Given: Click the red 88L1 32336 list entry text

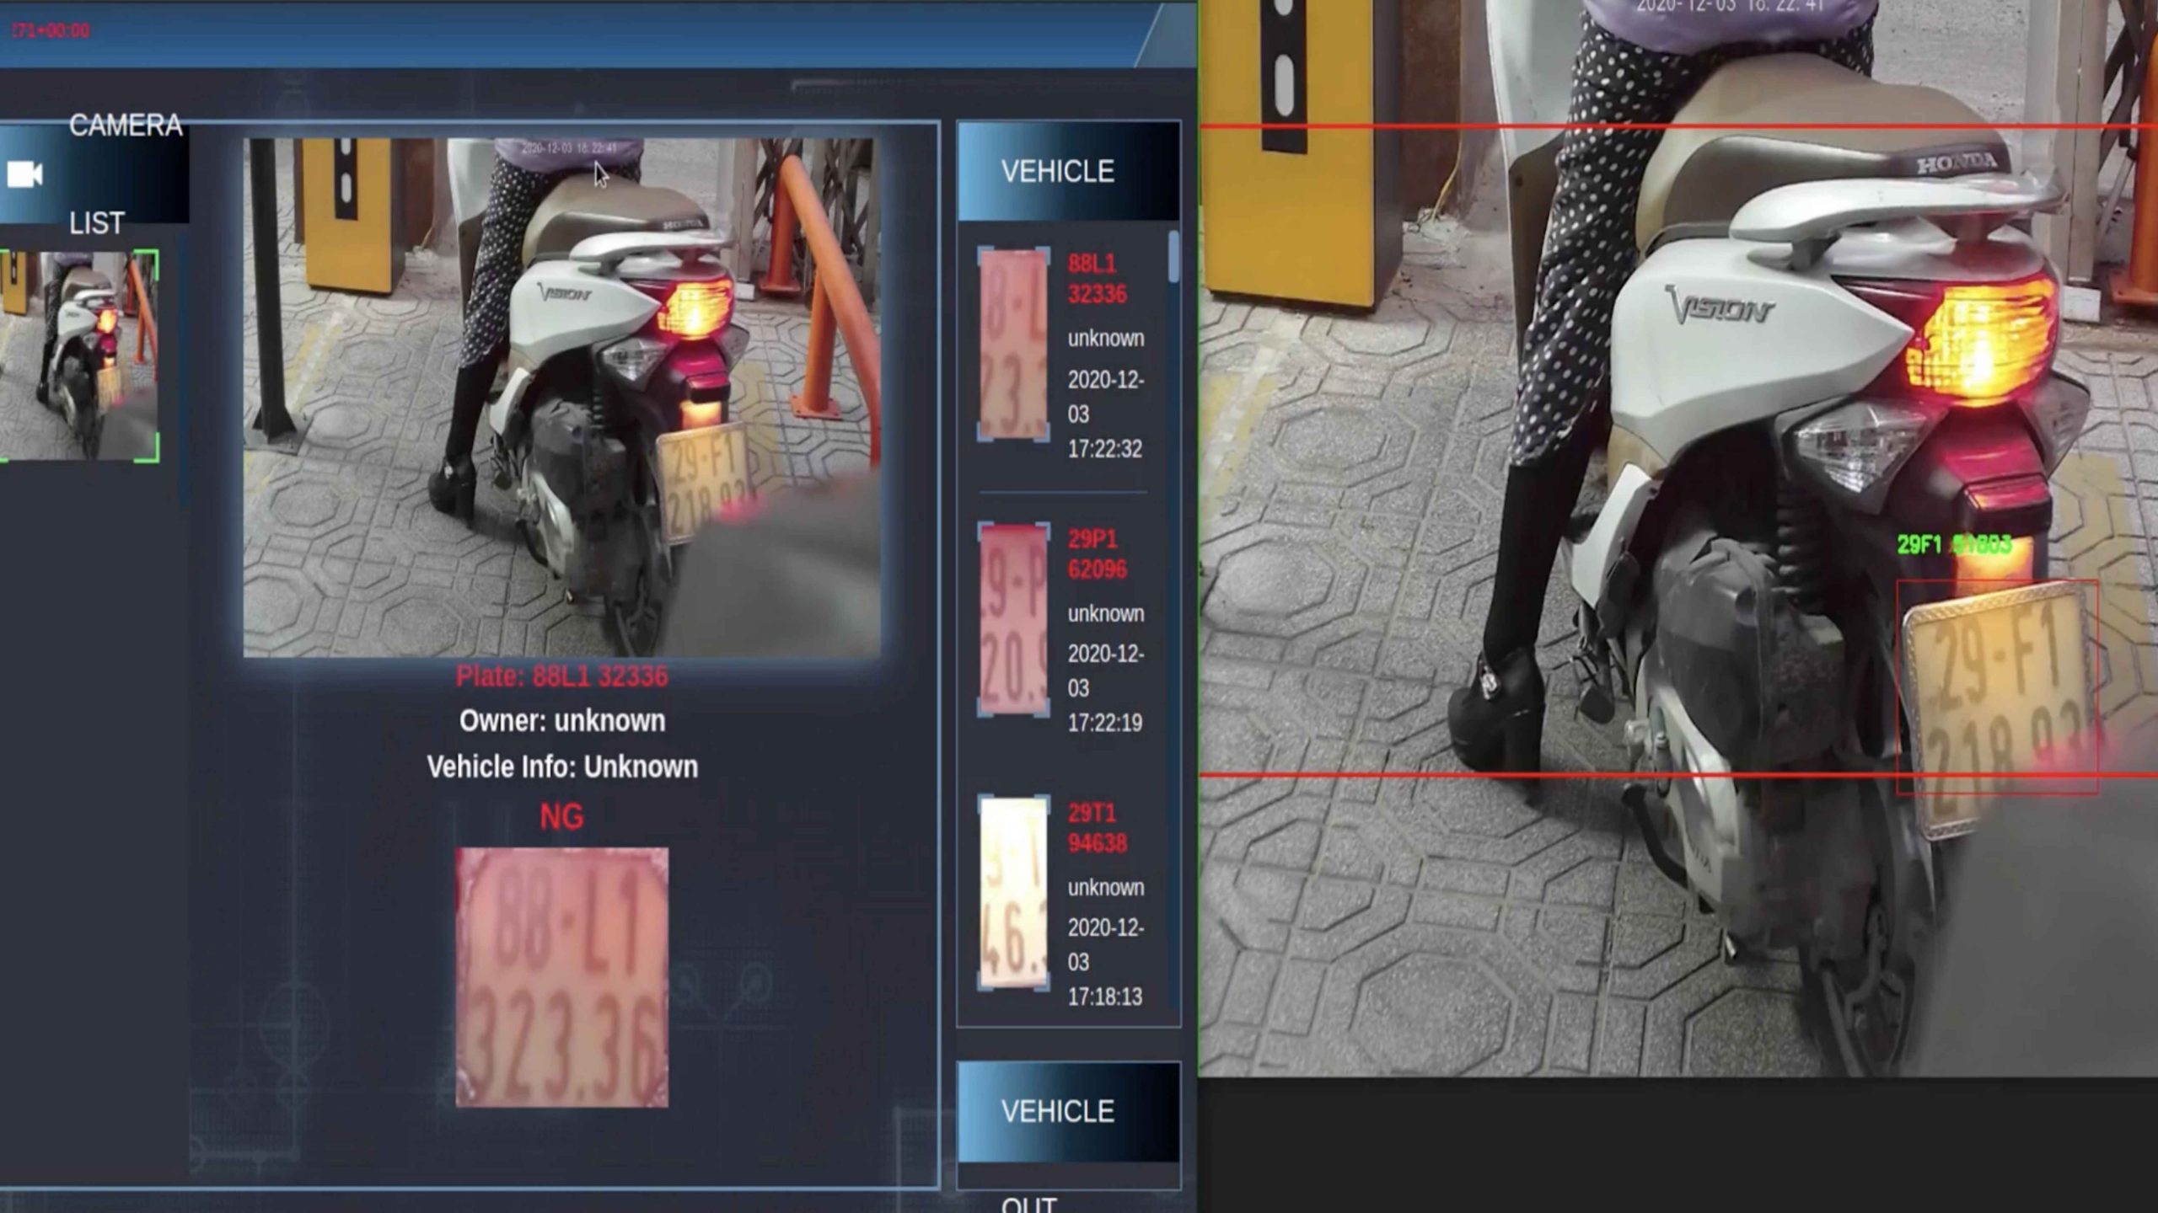Looking at the screenshot, I should (x=1097, y=279).
